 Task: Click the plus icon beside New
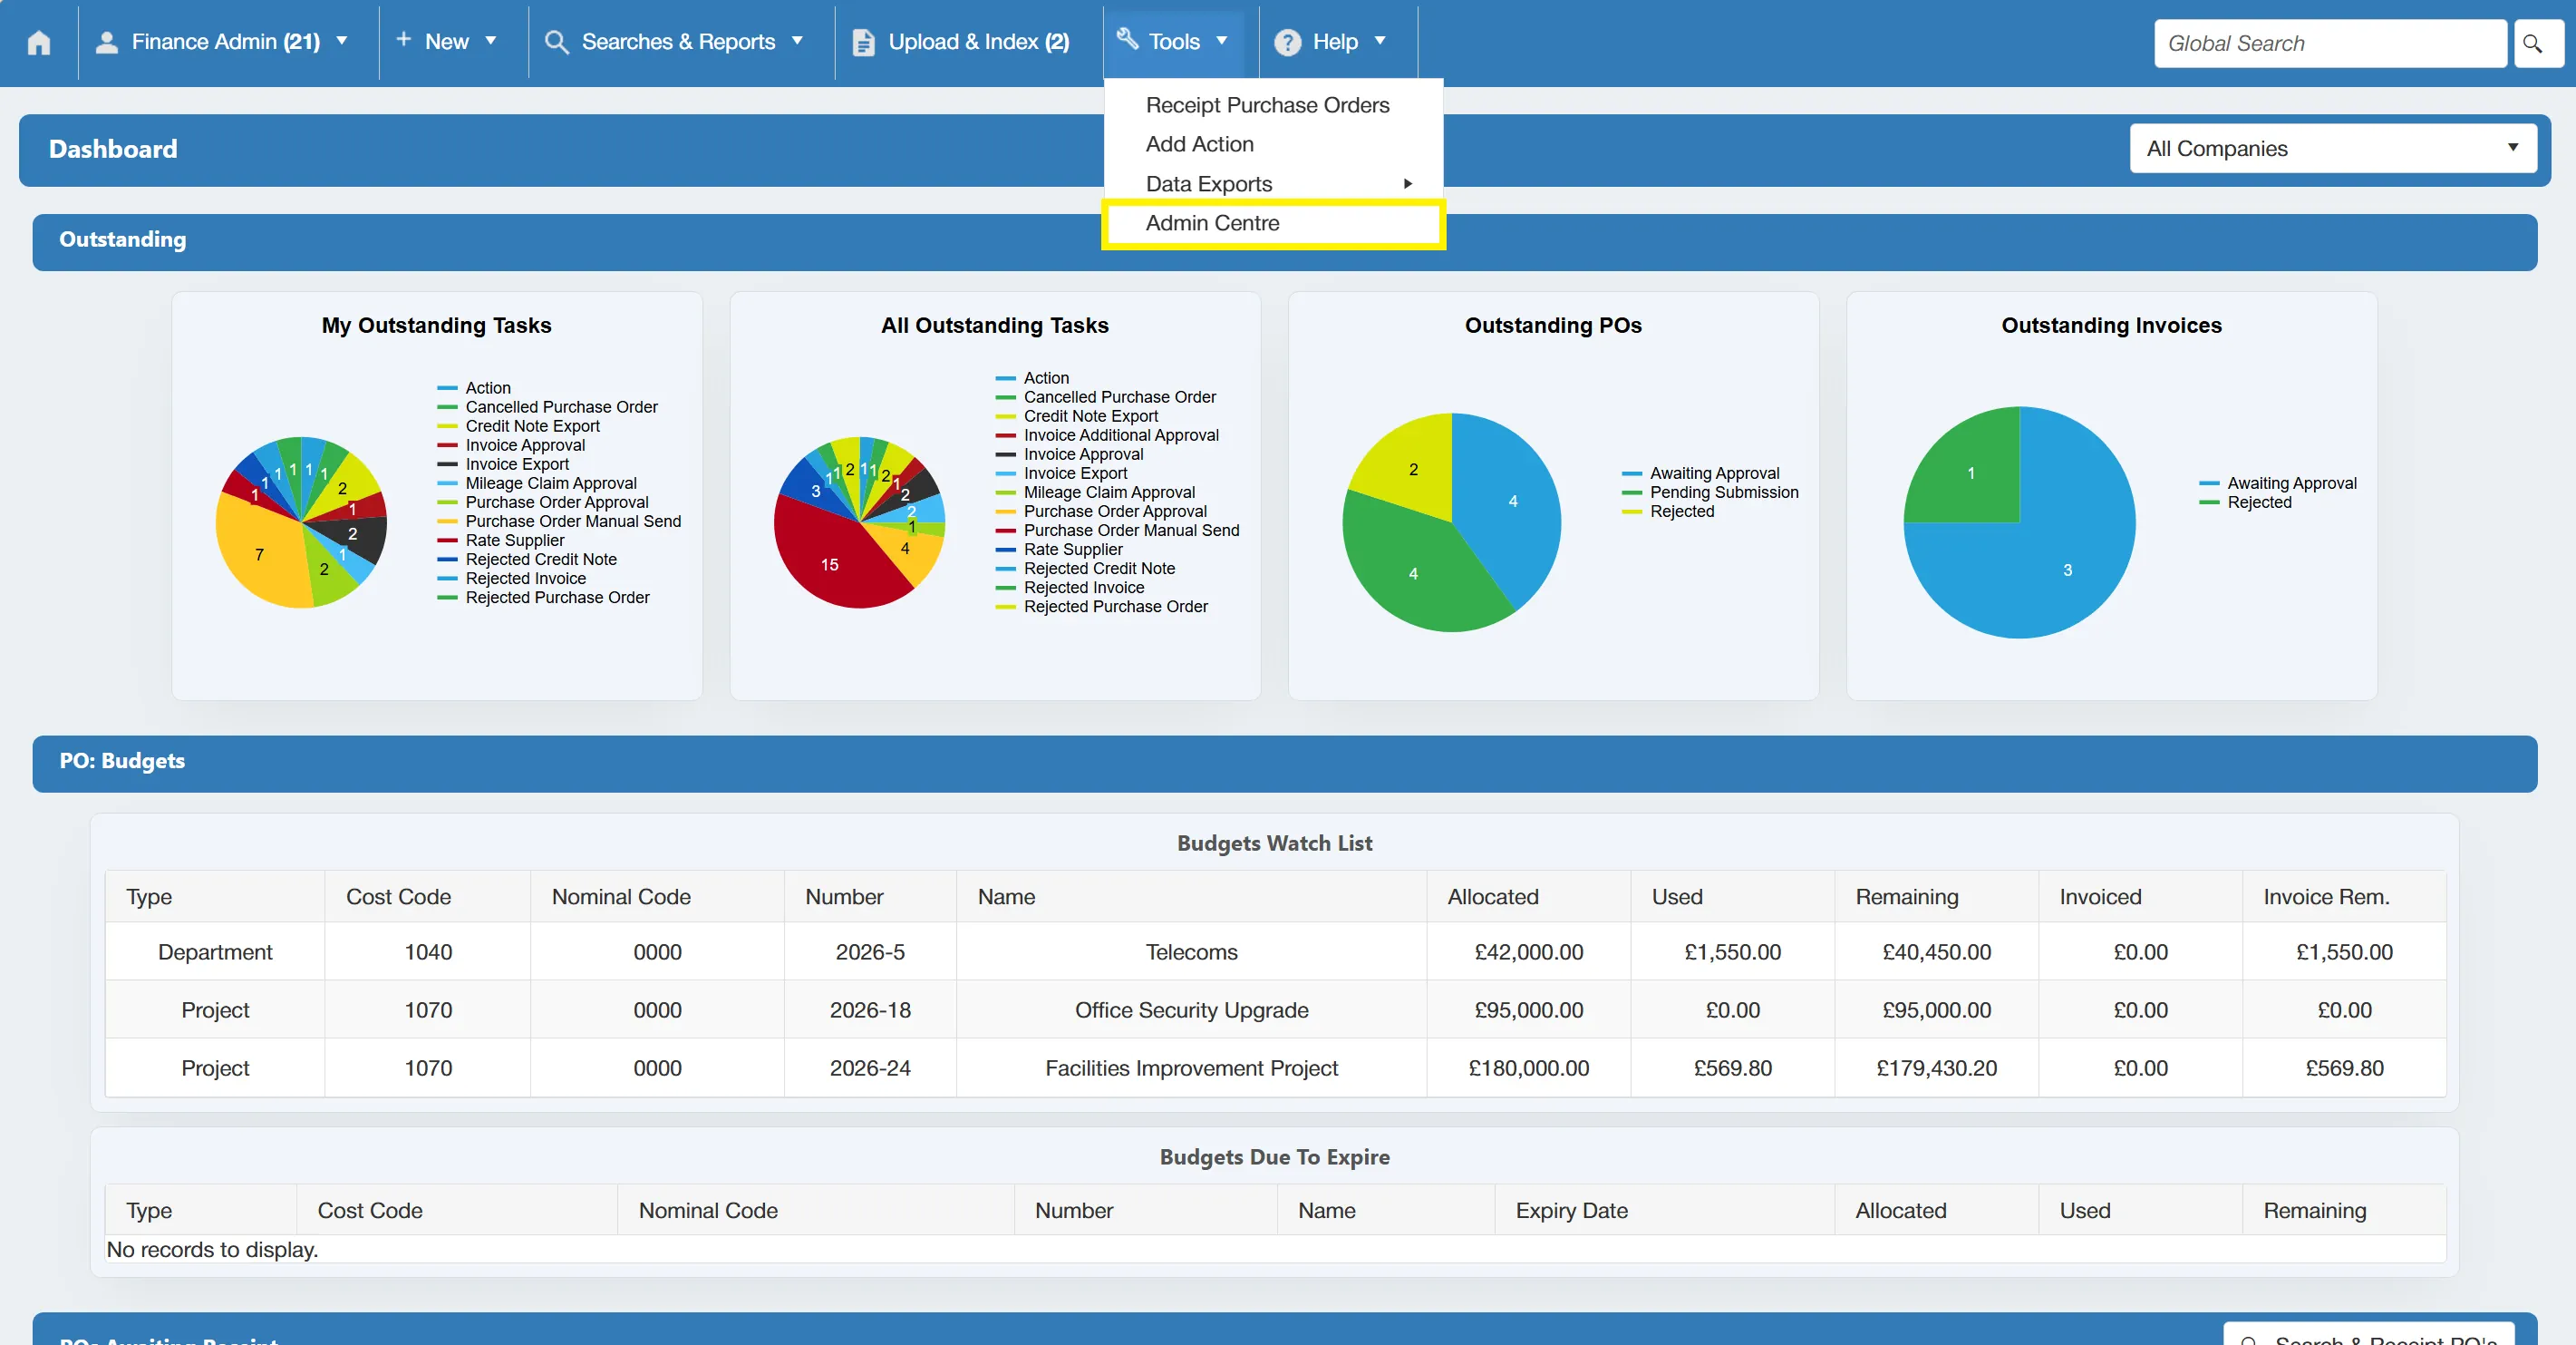coord(403,39)
